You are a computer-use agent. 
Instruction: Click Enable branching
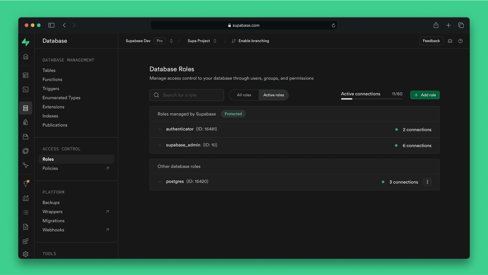(250, 41)
